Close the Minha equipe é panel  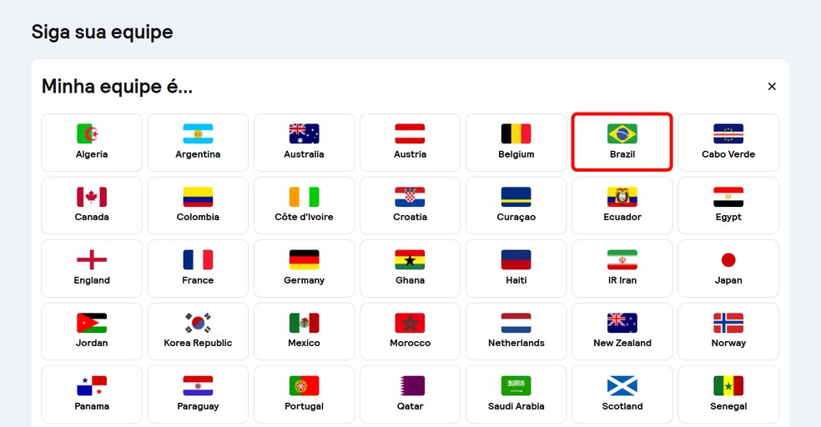772,87
